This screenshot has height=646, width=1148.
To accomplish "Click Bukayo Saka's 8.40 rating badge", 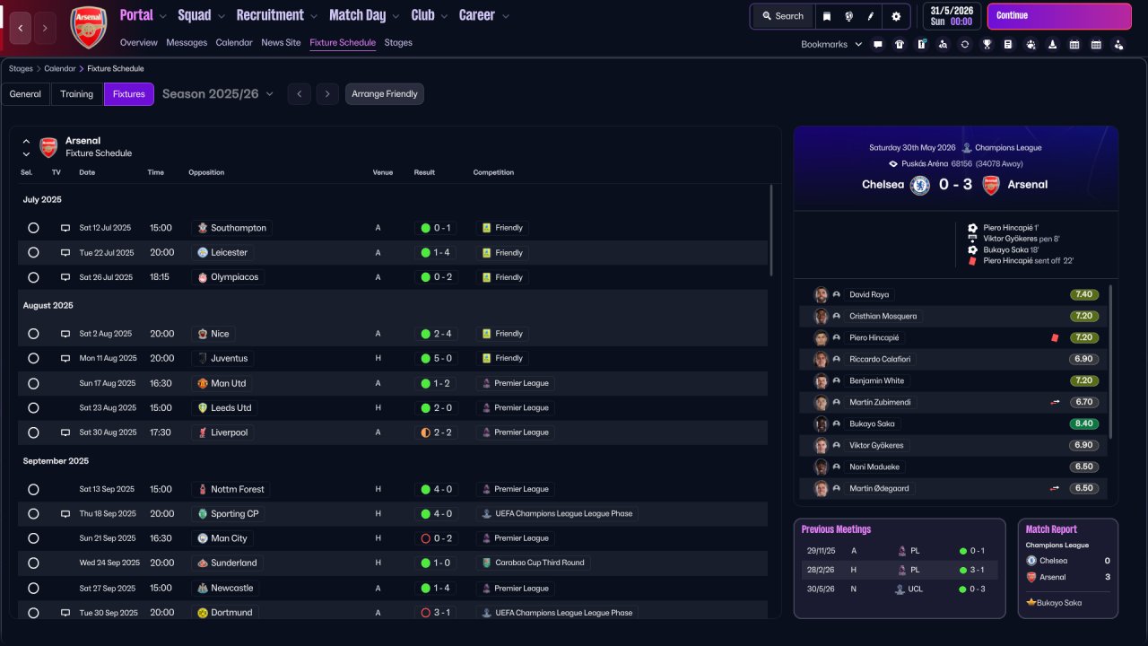I will pos(1084,423).
